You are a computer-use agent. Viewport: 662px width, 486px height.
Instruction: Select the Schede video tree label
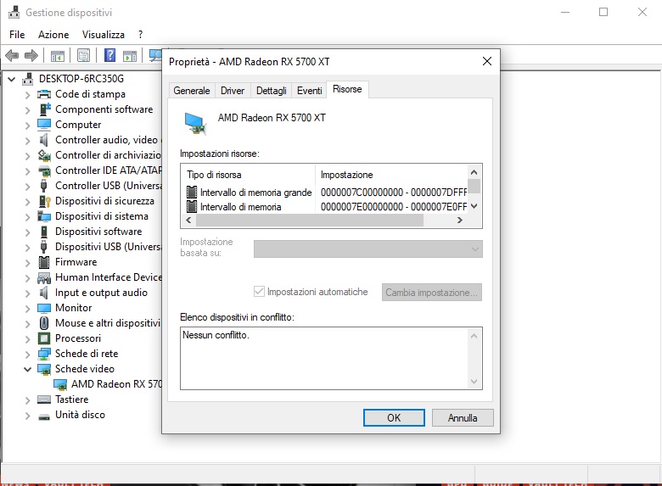point(84,369)
